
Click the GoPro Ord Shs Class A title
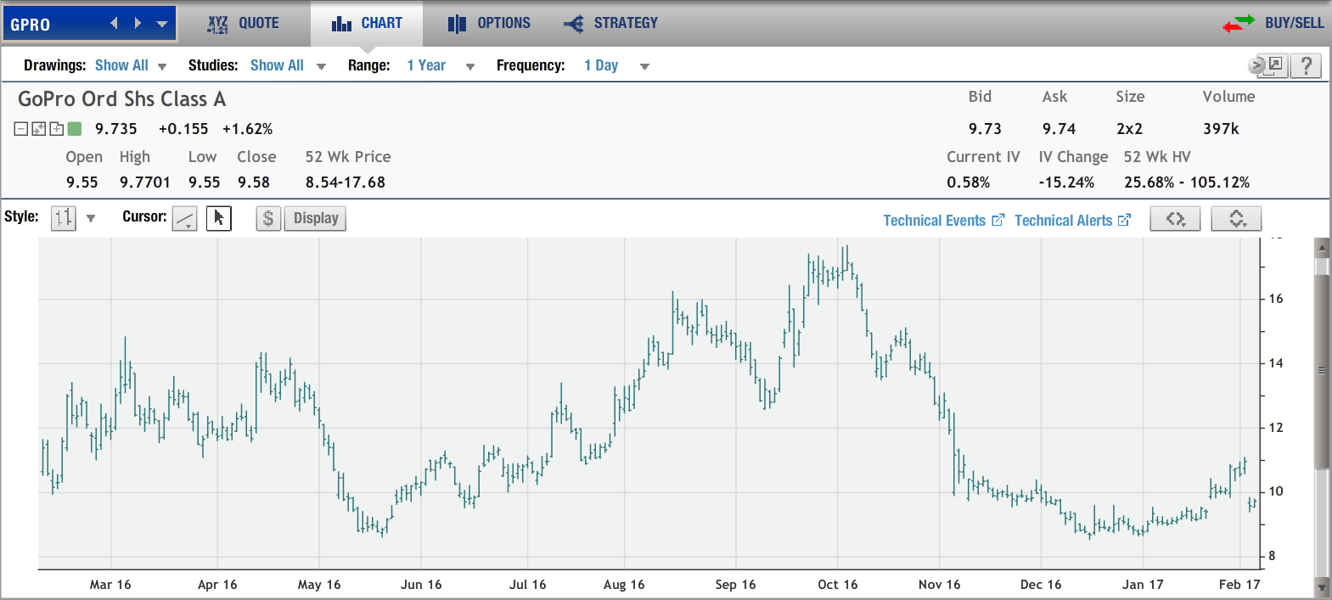click(x=122, y=99)
